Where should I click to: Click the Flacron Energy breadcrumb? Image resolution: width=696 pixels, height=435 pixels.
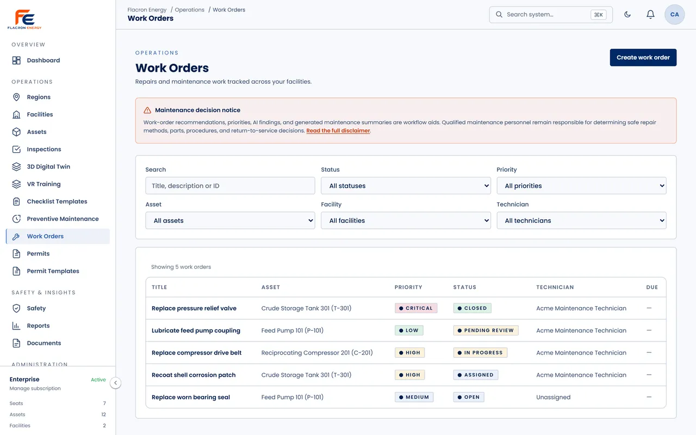click(147, 10)
